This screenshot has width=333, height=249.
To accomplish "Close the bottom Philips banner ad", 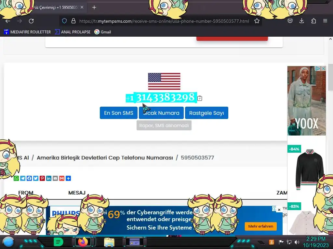I will [x=279, y=210].
